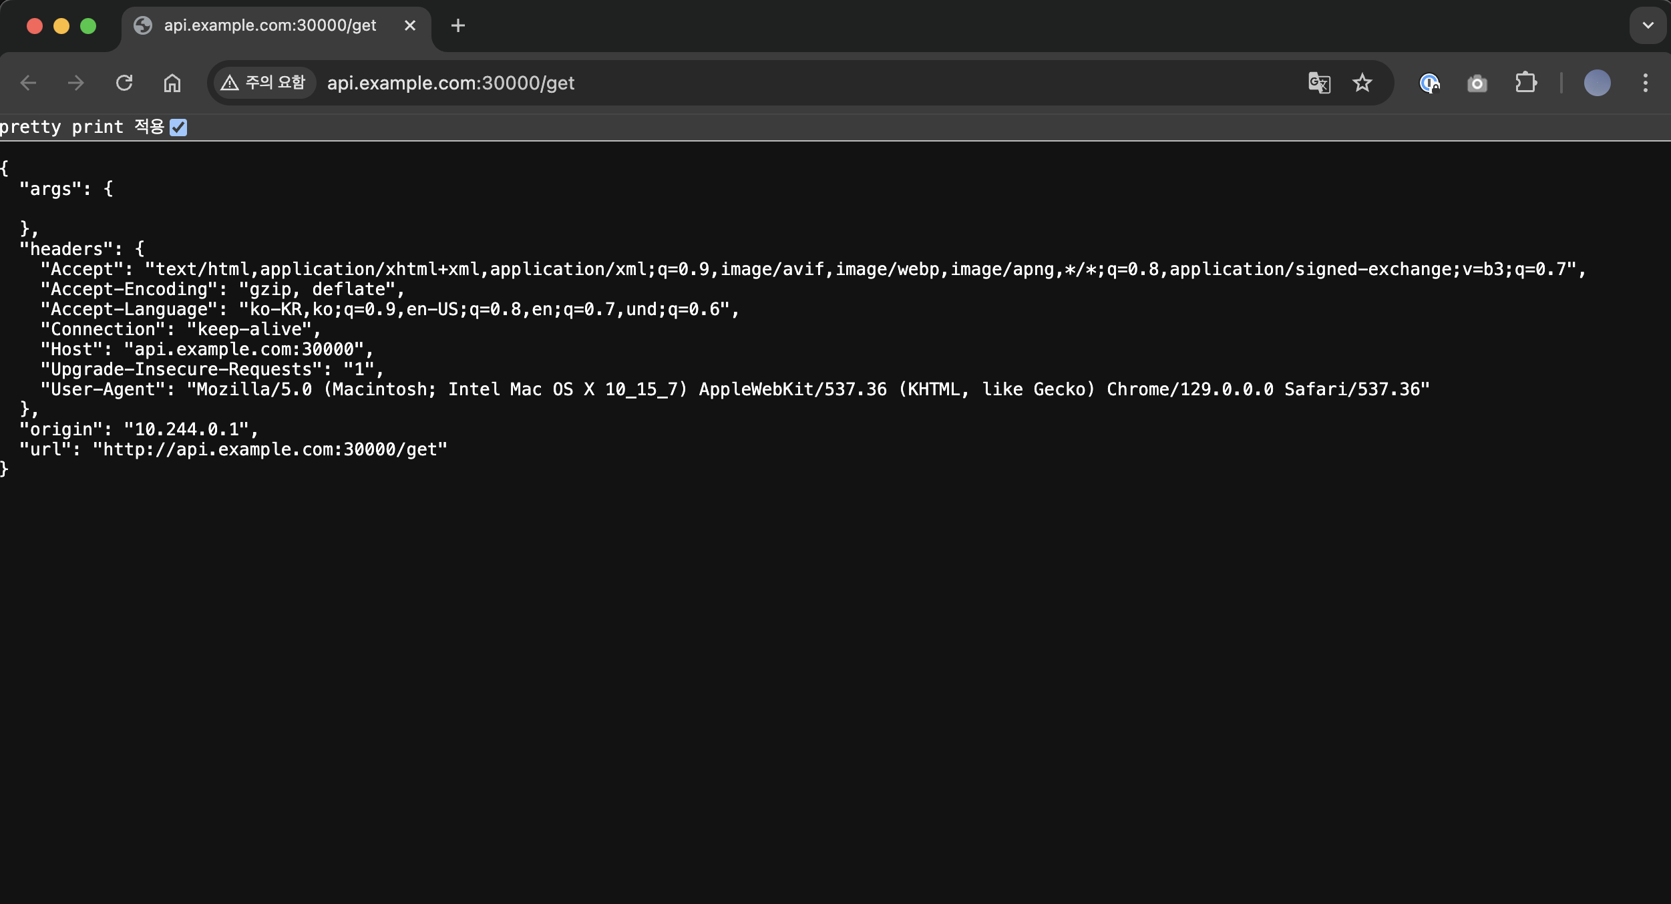The image size is (1671, 904).
Task: Click the url value in JSON
Action: tap(270, 449)
